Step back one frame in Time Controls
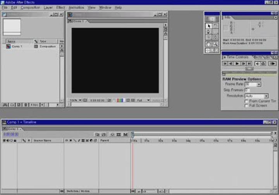 click(231, 63)
